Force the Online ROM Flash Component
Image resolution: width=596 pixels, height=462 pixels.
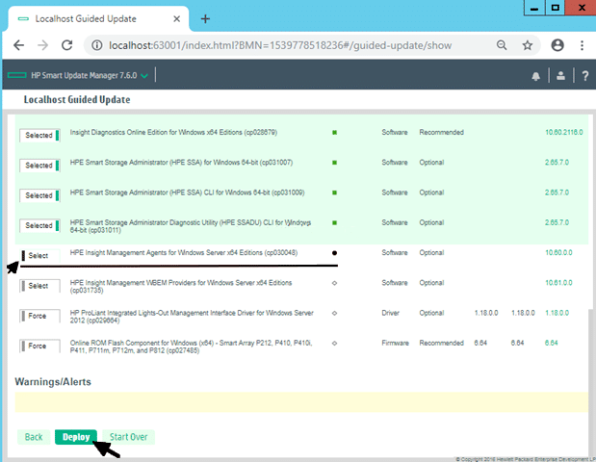39,346
